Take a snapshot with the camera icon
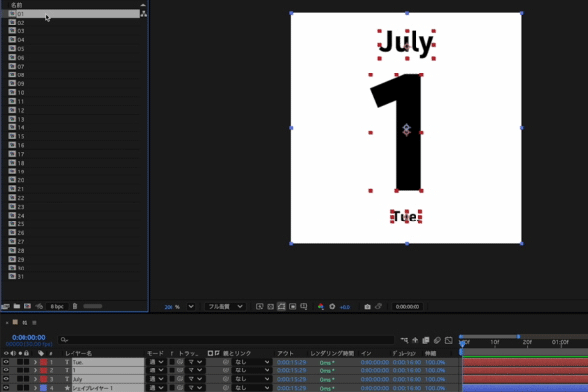 click(367, 307)
